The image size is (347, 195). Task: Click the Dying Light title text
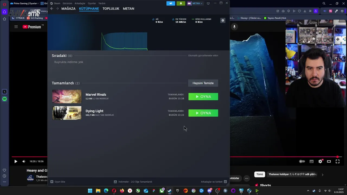tap(94, 111)
